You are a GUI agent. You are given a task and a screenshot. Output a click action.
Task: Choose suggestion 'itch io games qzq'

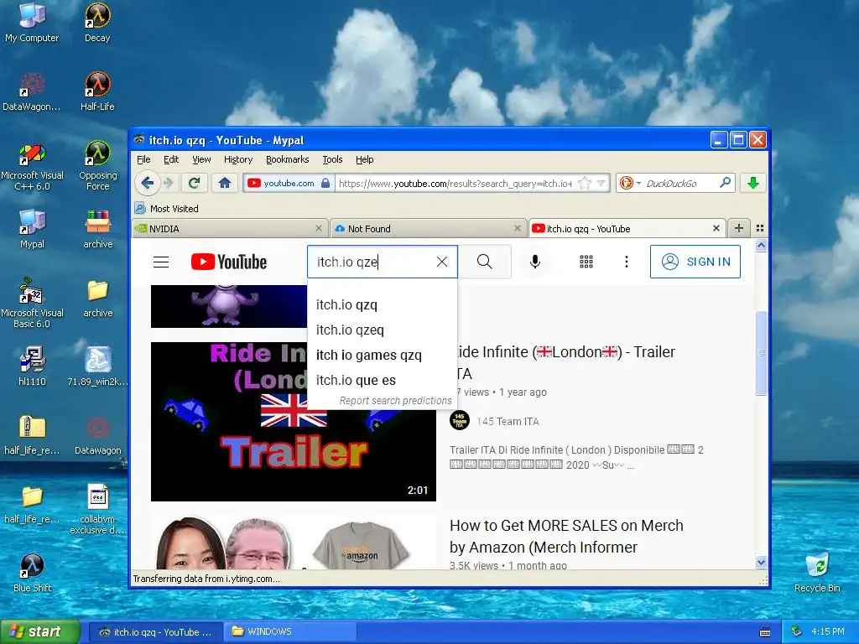point(383,355)
